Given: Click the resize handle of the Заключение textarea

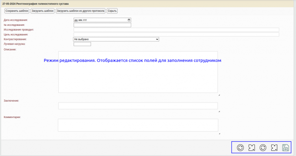Looking at the screenshot, I should point(219,111).
